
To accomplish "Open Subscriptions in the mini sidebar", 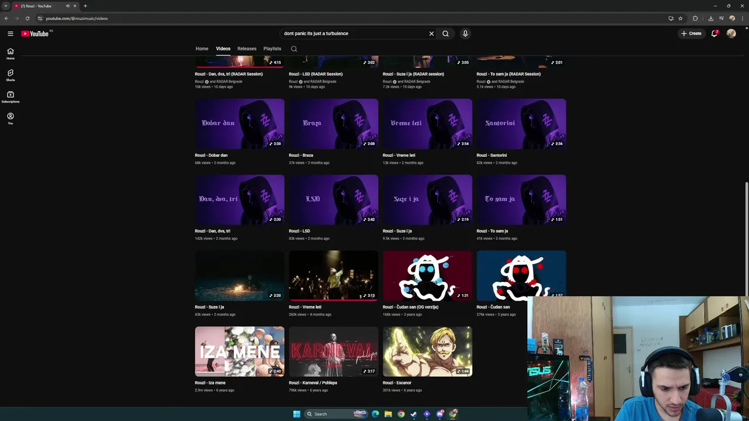I will tap(10, 97).
